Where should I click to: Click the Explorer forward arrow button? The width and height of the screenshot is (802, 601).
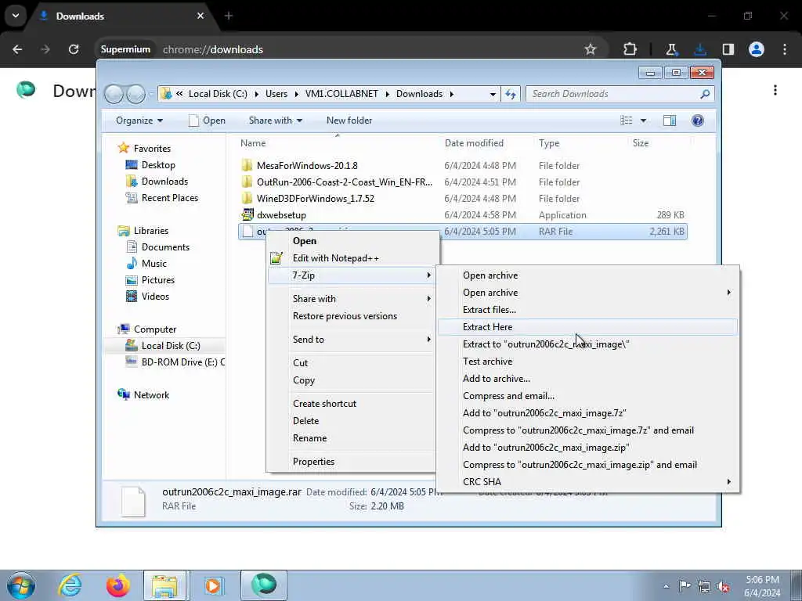[x=135, y=94]
